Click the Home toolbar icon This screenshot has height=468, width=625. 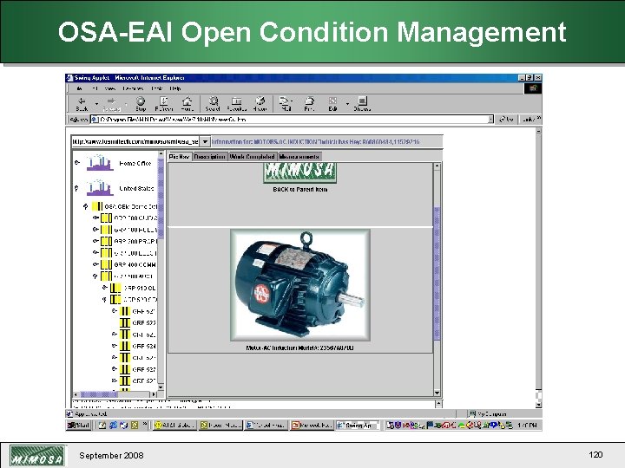(187, 104)
